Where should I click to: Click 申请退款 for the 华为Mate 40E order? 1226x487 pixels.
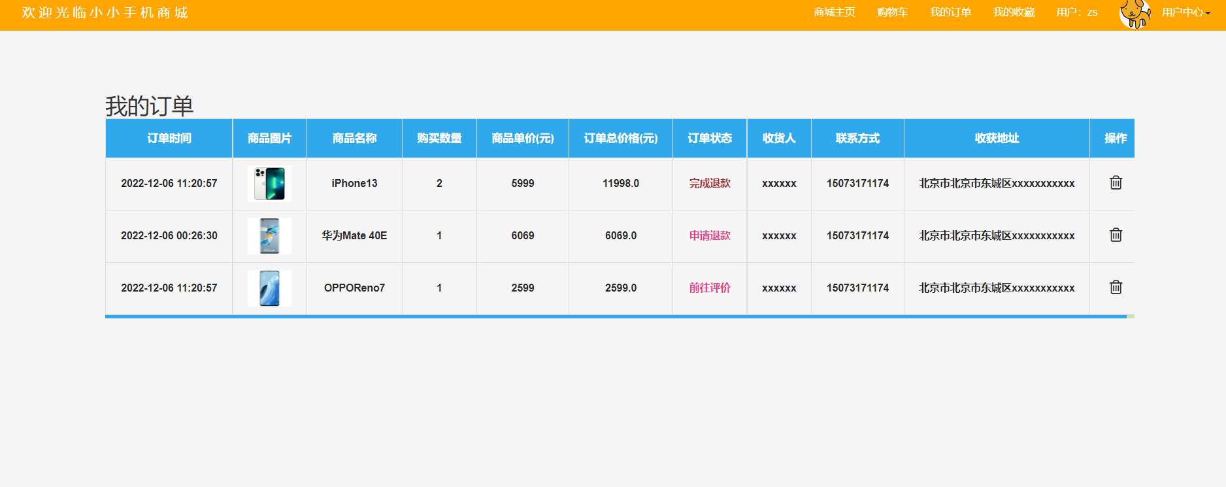pyautogui.click(x=710, y=236)
